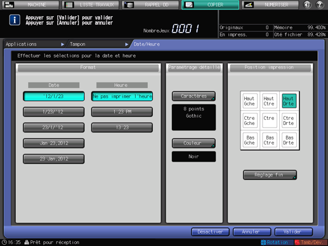Click the 'Noir' color display box

(194, 157)
